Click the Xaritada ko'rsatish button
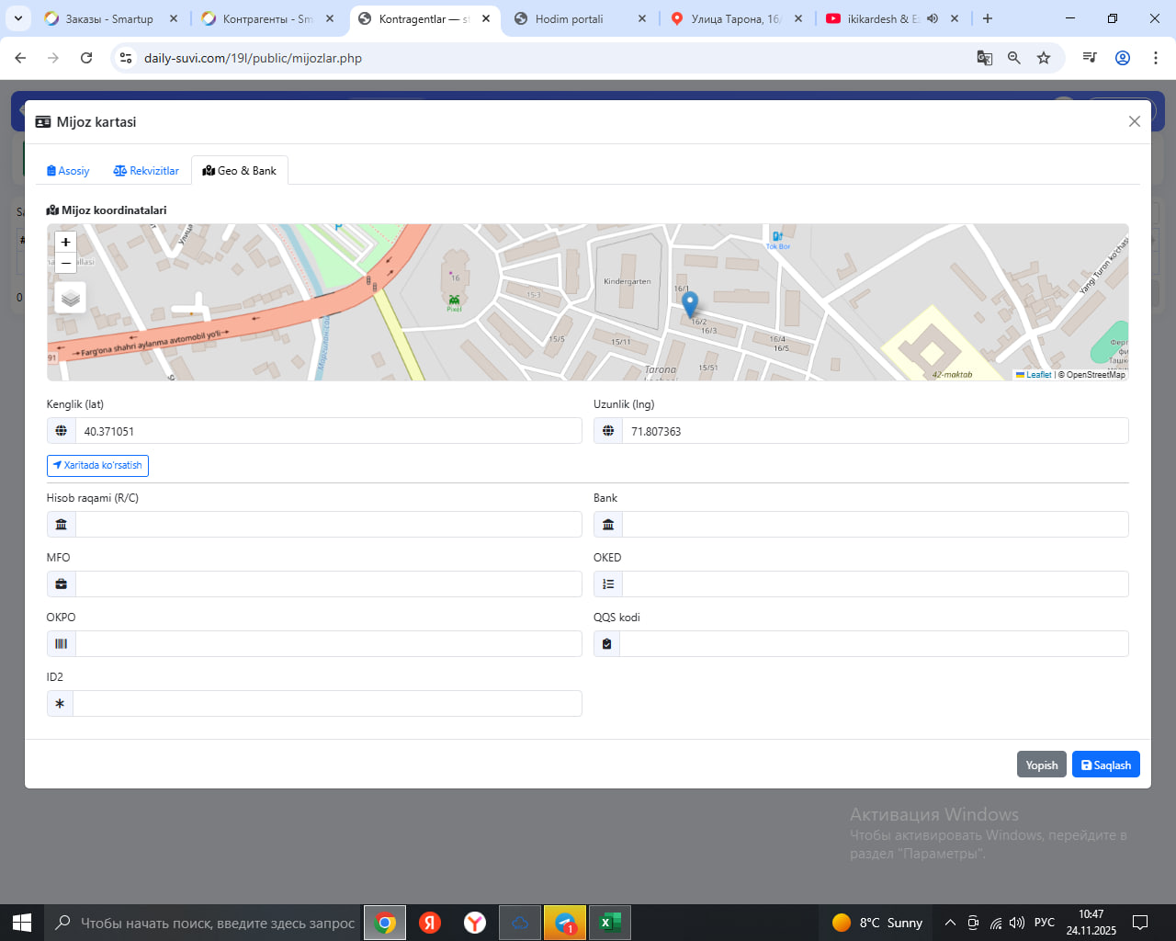The image size is (1176, 941). tap(97, 466)
